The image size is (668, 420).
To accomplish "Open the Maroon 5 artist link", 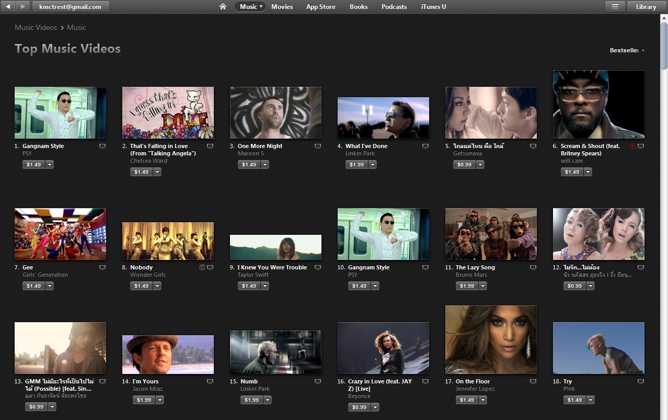I will pos(251,153).
